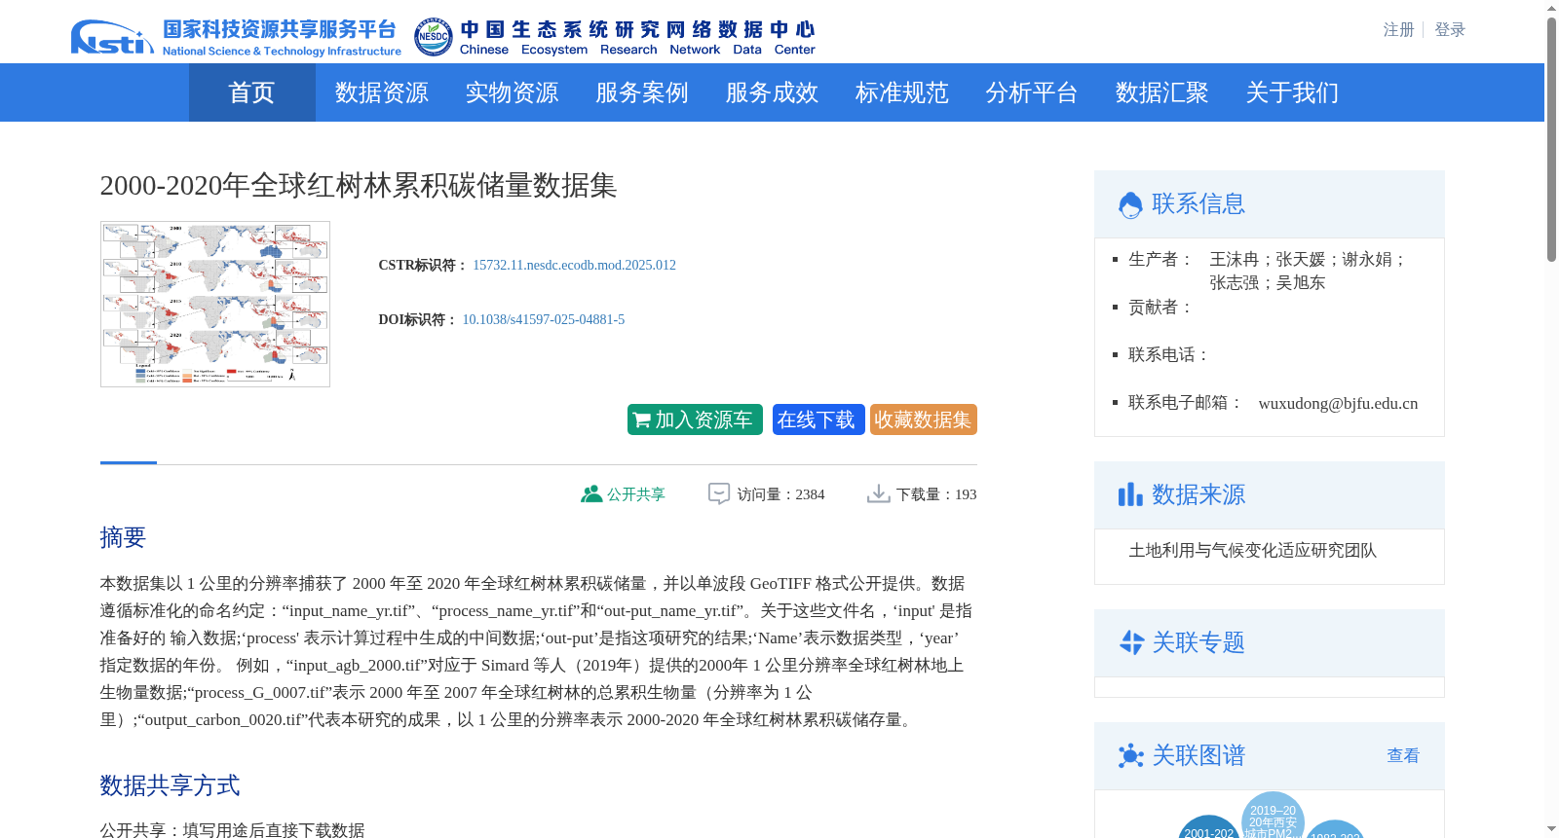Click the email wuxudong@bjfu.edu.cn
The width and height of the screenshot is (1559, 838).
1338,403
